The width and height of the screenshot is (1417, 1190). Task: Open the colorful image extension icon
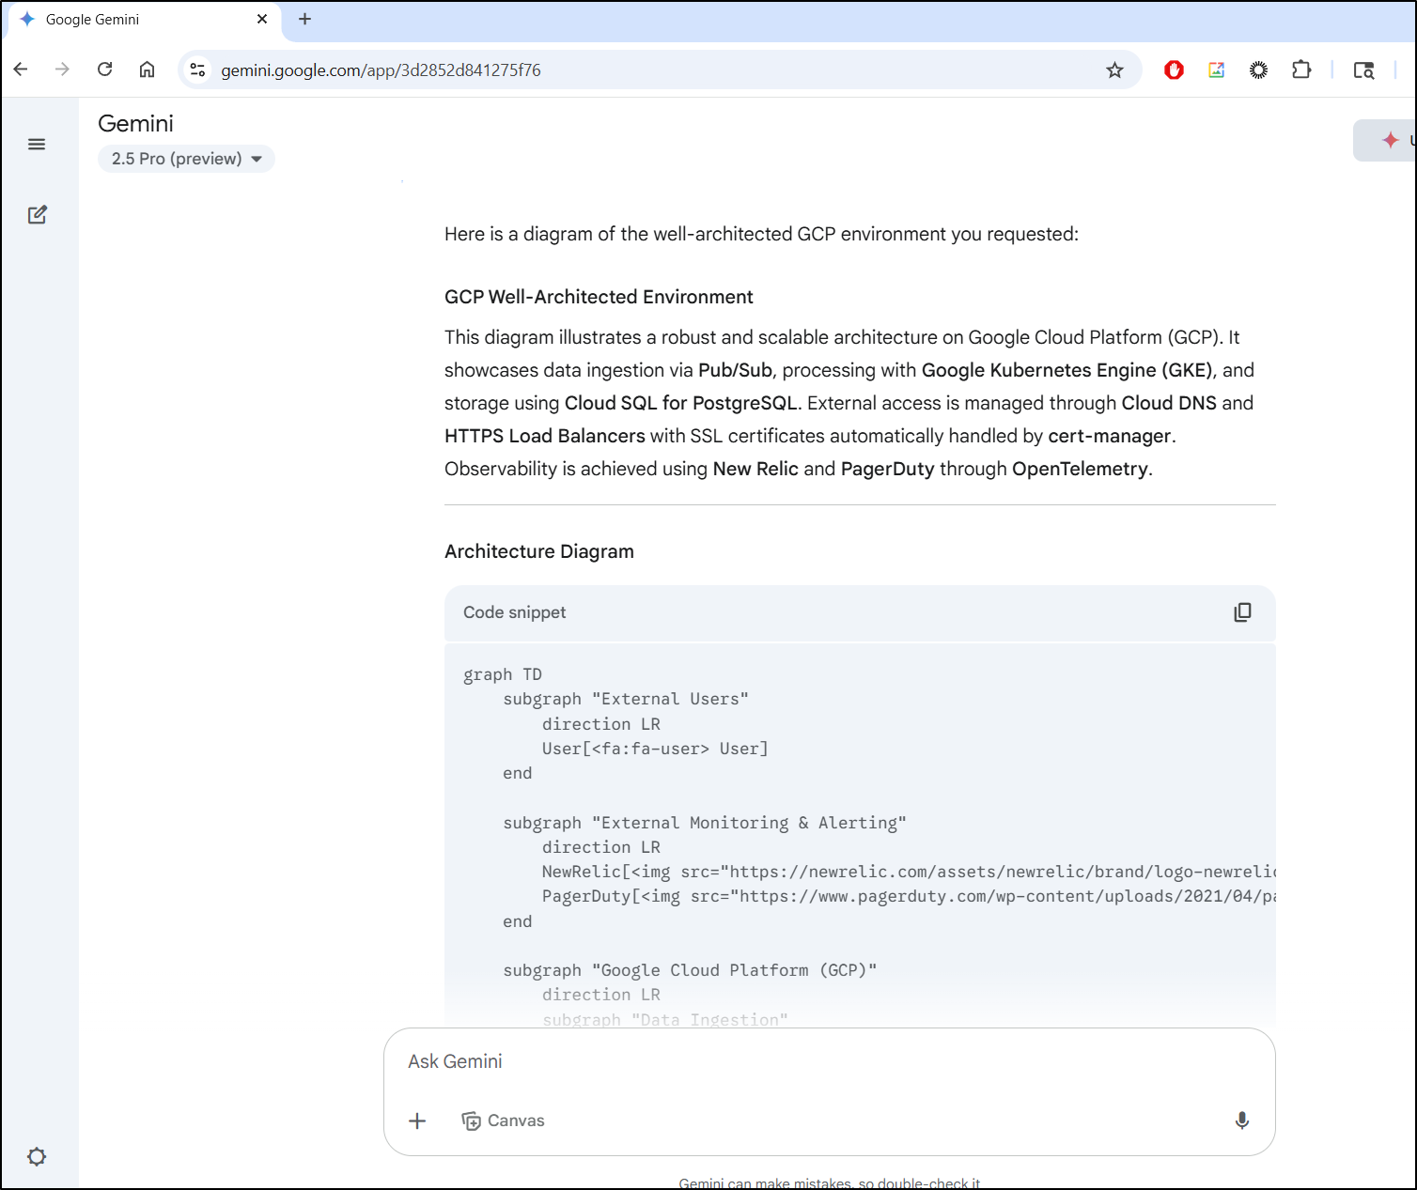coord(1216,70)
